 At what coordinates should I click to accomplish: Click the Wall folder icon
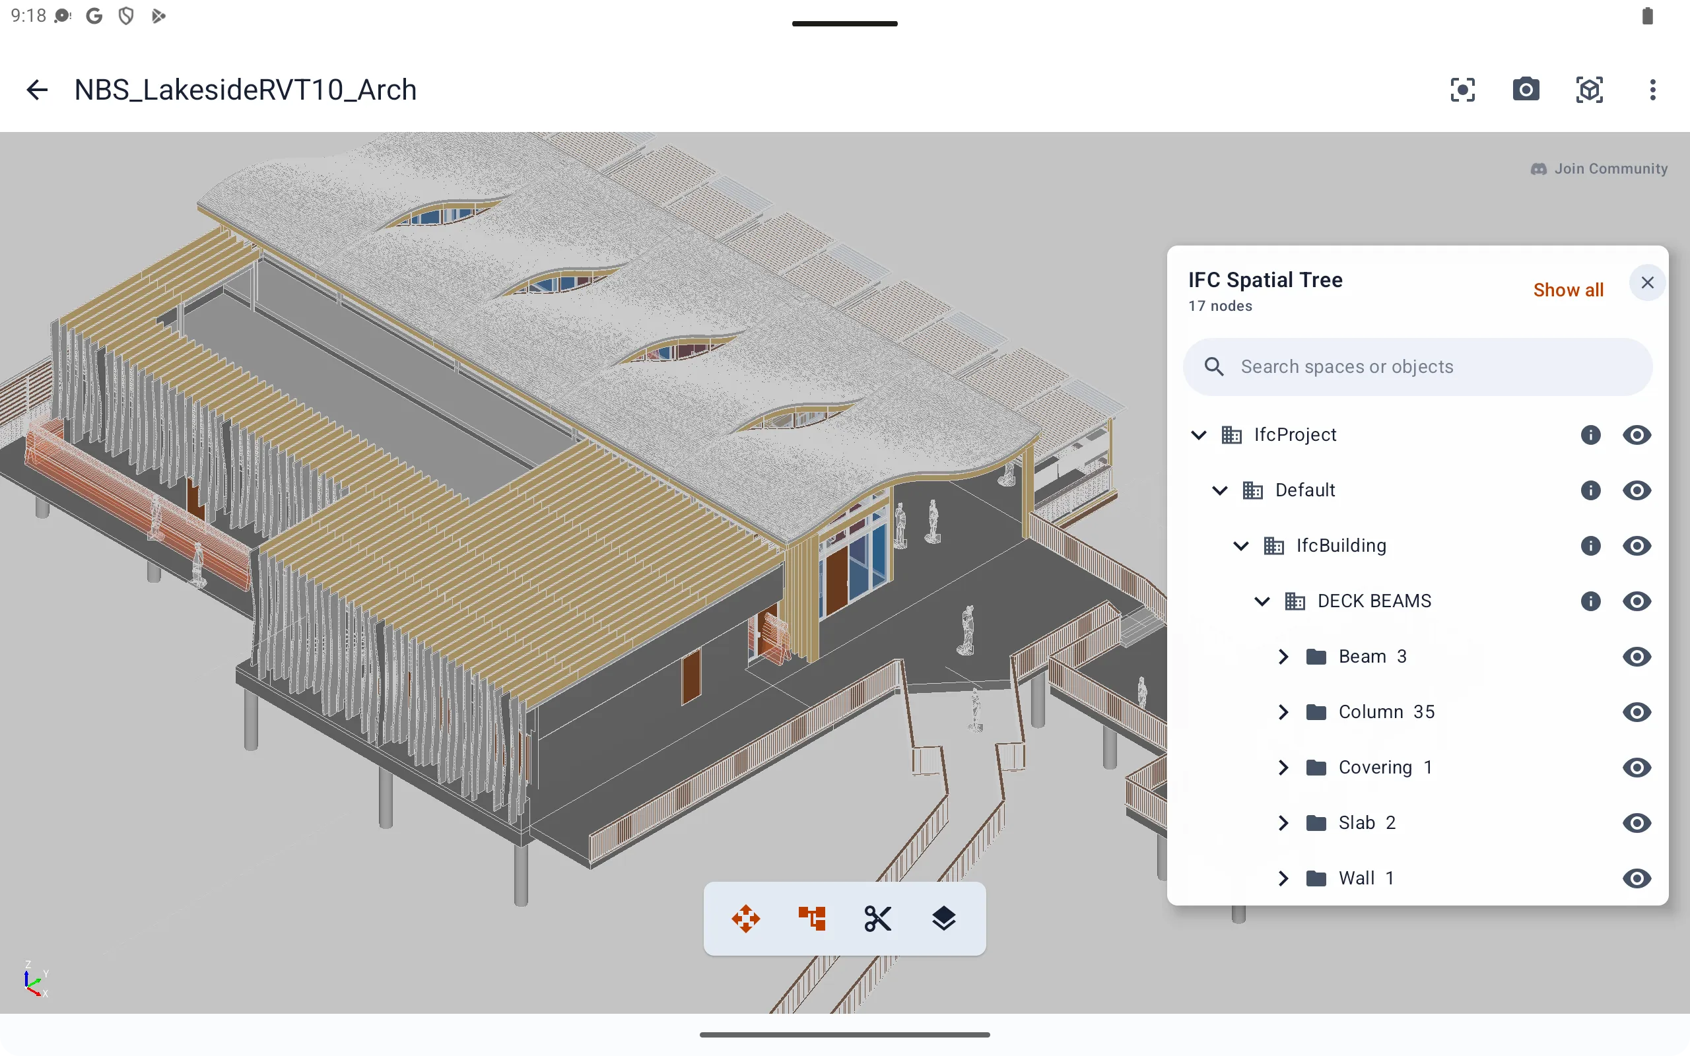1316,878
